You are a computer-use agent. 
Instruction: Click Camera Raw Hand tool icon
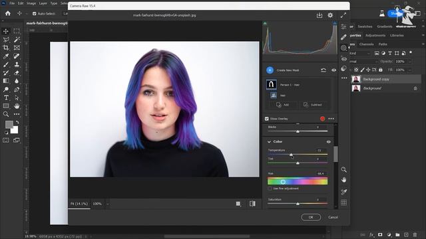click(x=343, y=180)
